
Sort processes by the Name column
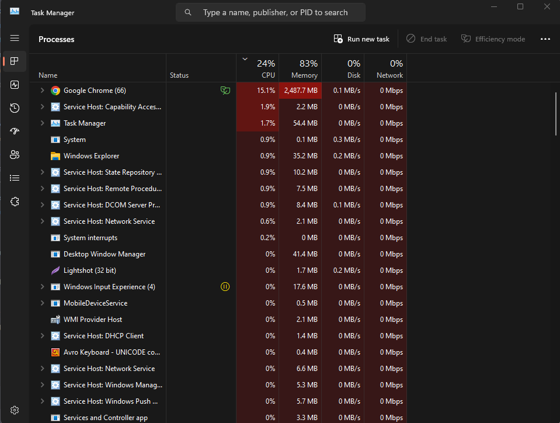tap(98, 68)
